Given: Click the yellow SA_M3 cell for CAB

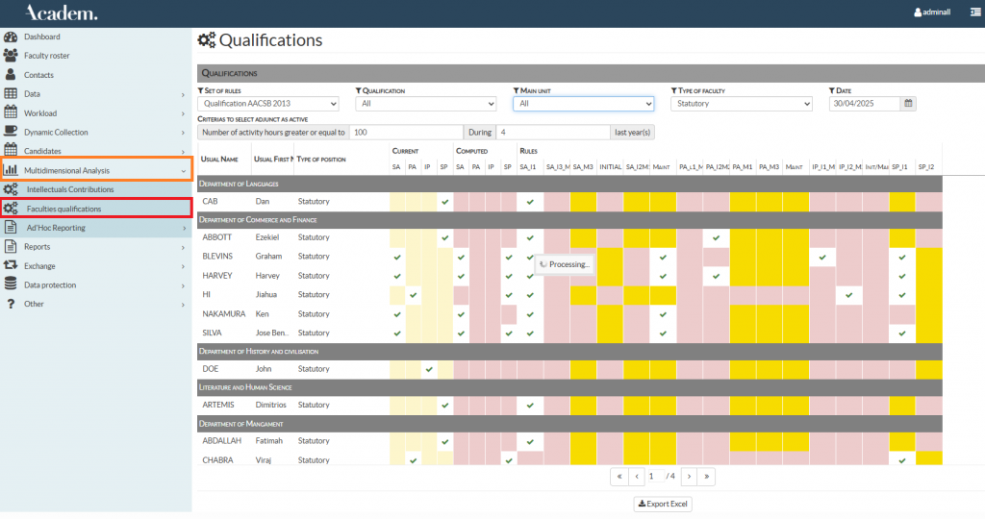Looking at the screenshot, I should click(583, 202).
